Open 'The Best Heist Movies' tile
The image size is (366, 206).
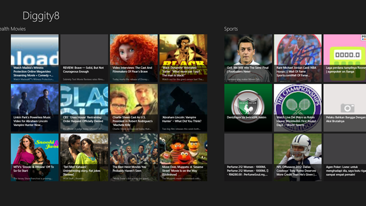[134, 157]
